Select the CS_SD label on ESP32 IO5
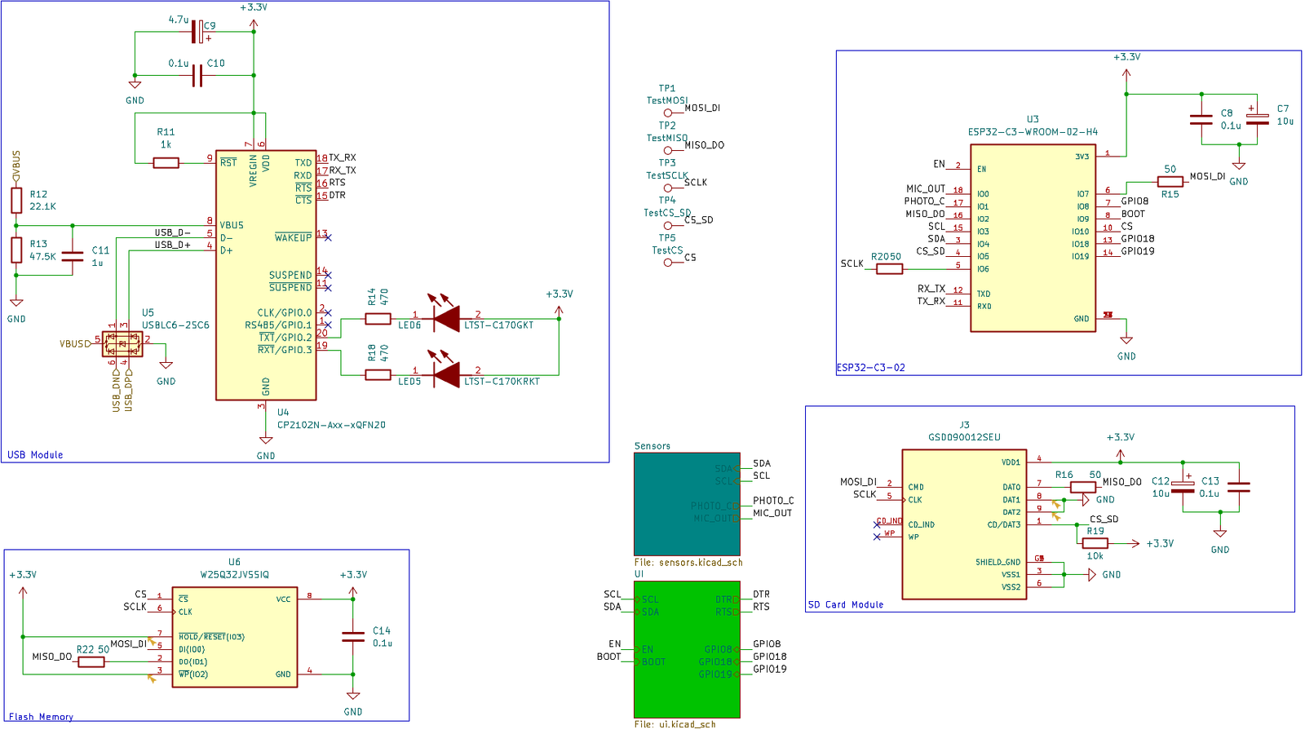1305x734 pixels. tap(931, 251)
